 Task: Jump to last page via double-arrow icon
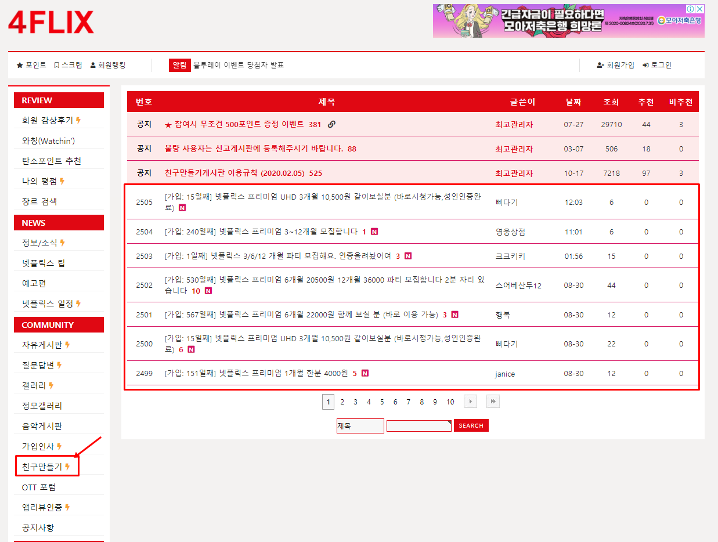tap(492, 401)
